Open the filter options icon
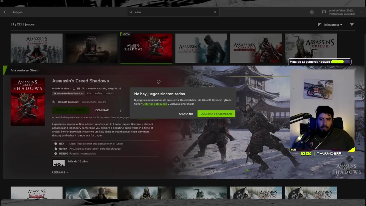Image resolution: width=366 pixels, height=206 pixels. pos(352,25)
